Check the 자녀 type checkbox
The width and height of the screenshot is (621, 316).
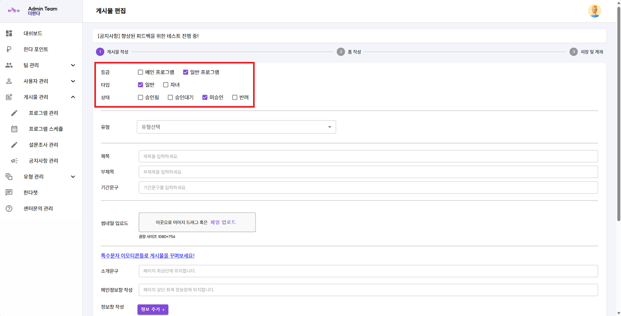166,85
